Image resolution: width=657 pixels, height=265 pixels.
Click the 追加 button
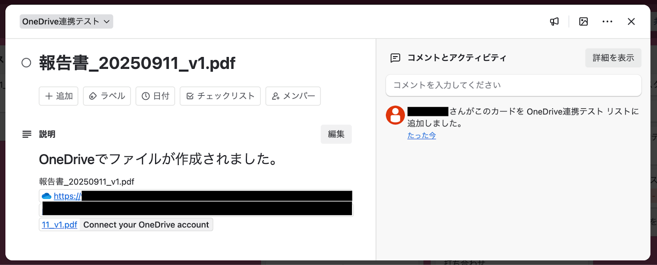[58, 96]
